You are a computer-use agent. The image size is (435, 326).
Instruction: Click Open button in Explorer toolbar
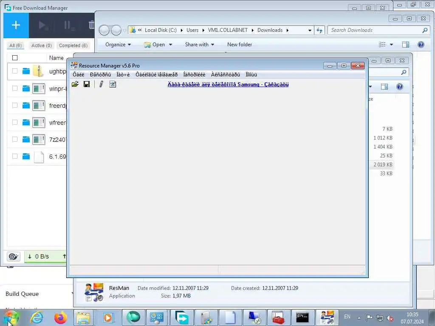pyautogui.click(x=155, y=45)
